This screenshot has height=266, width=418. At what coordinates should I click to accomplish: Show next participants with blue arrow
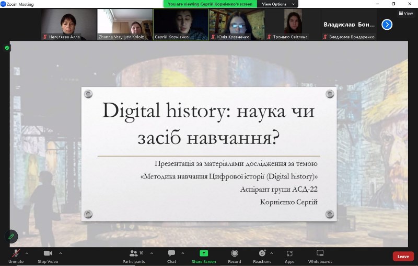click(387, 24)
